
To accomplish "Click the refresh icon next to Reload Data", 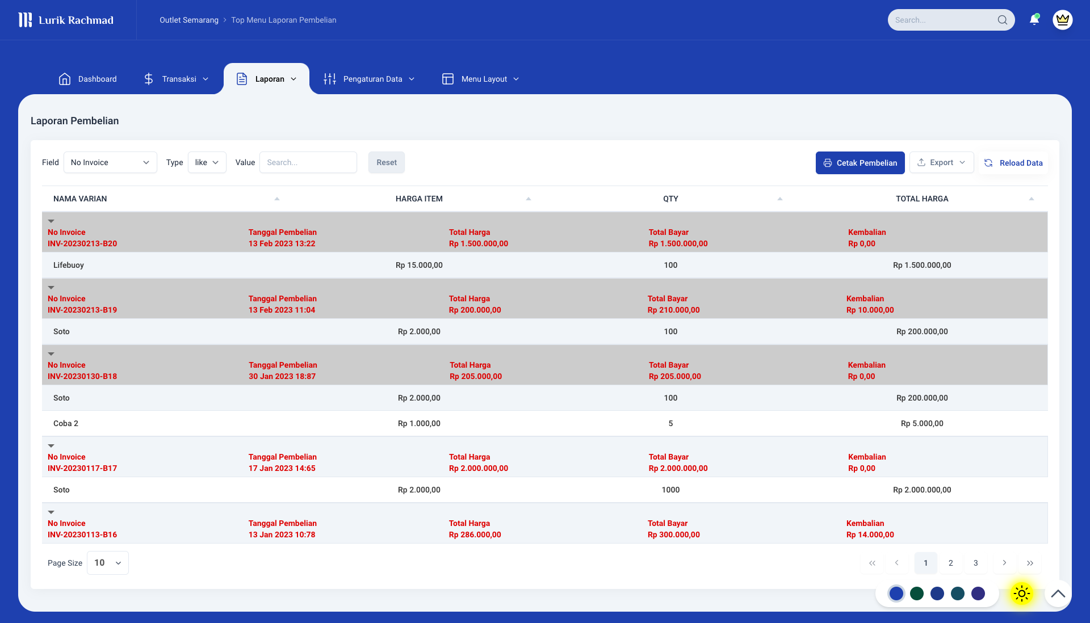I will click(x=988, y=163).
